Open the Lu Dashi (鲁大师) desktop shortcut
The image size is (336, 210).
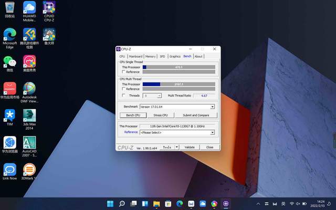[x=49, y=37]
